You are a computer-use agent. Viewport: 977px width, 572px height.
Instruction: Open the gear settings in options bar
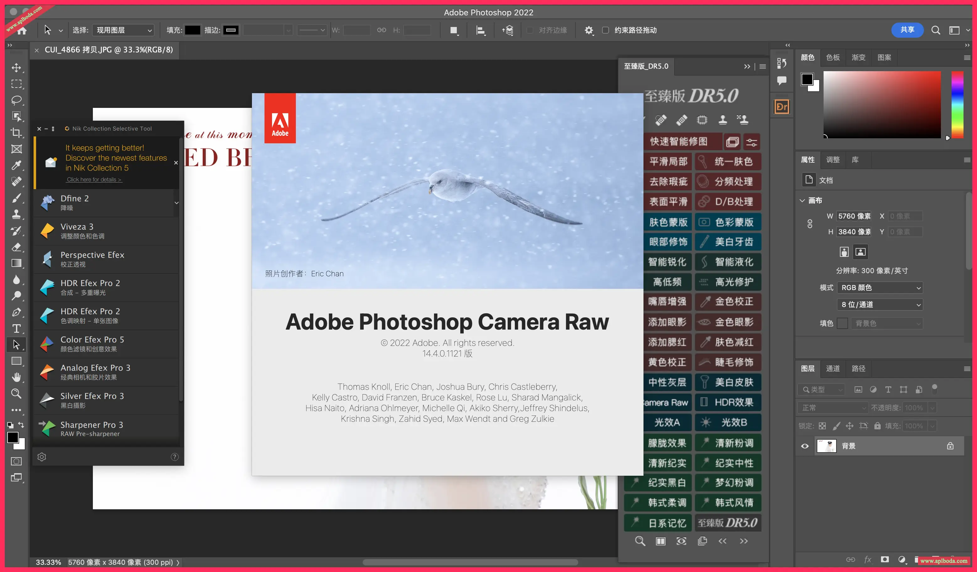[x=589, y=30]
